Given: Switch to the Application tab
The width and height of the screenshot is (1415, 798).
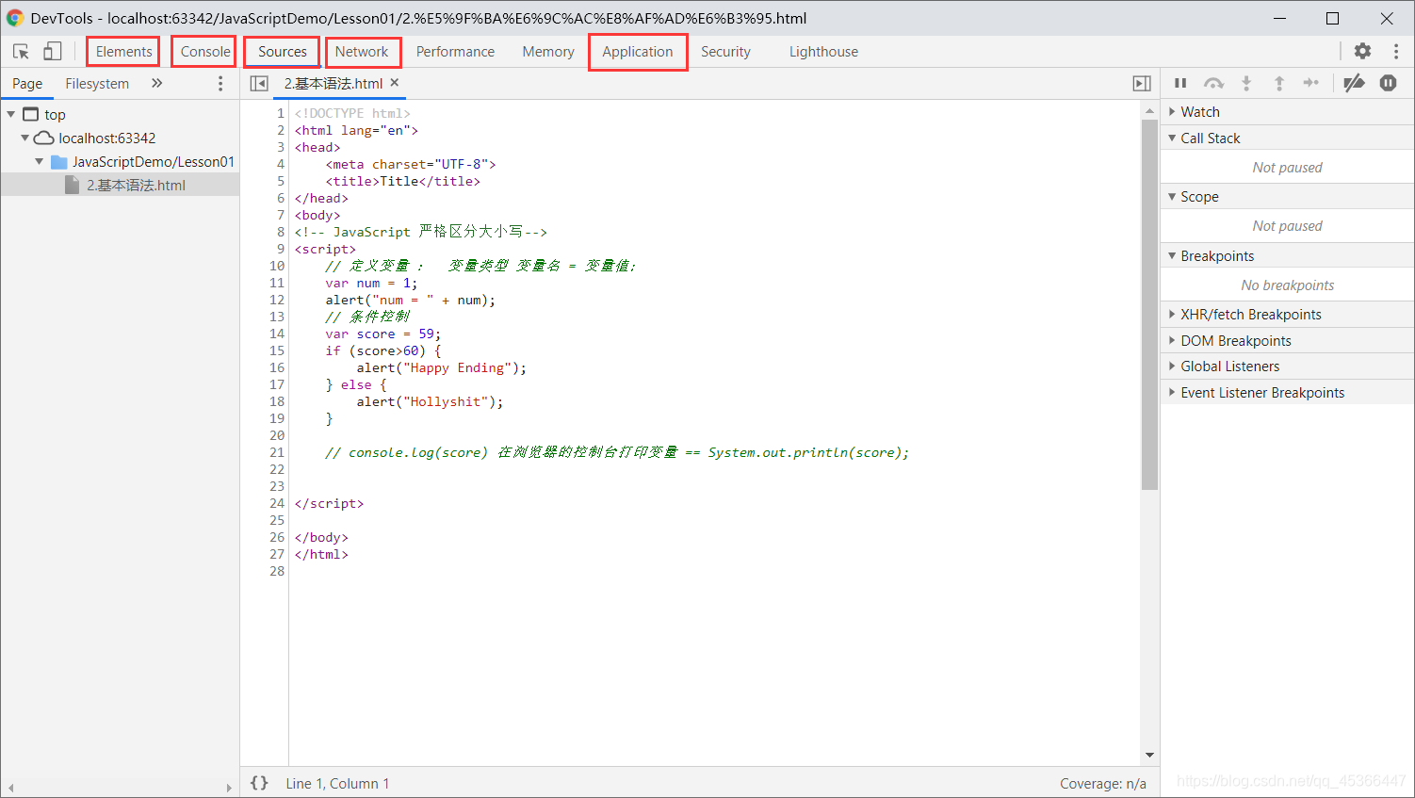Looking at the screenshot, I should (x=638, y=52).
